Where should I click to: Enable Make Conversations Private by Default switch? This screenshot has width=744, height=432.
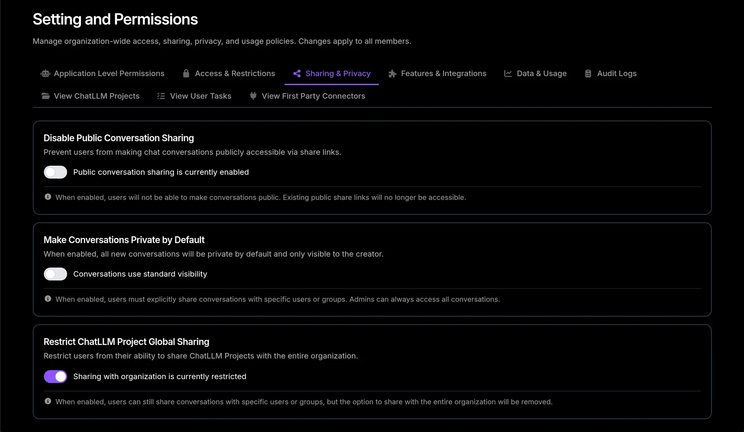pyautogui.click(x=55, y=274)
